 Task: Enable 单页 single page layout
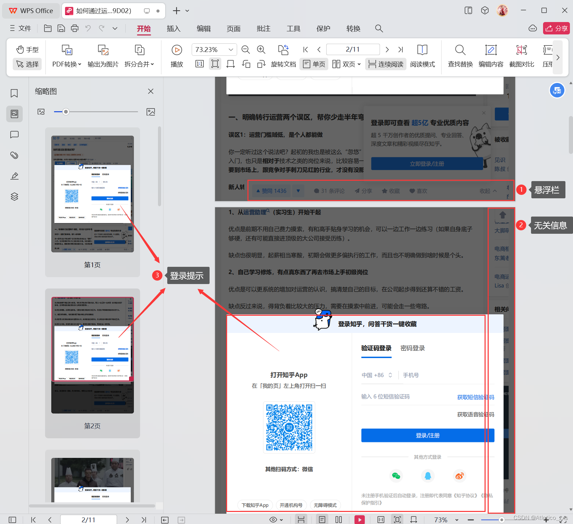pos(314,64)
